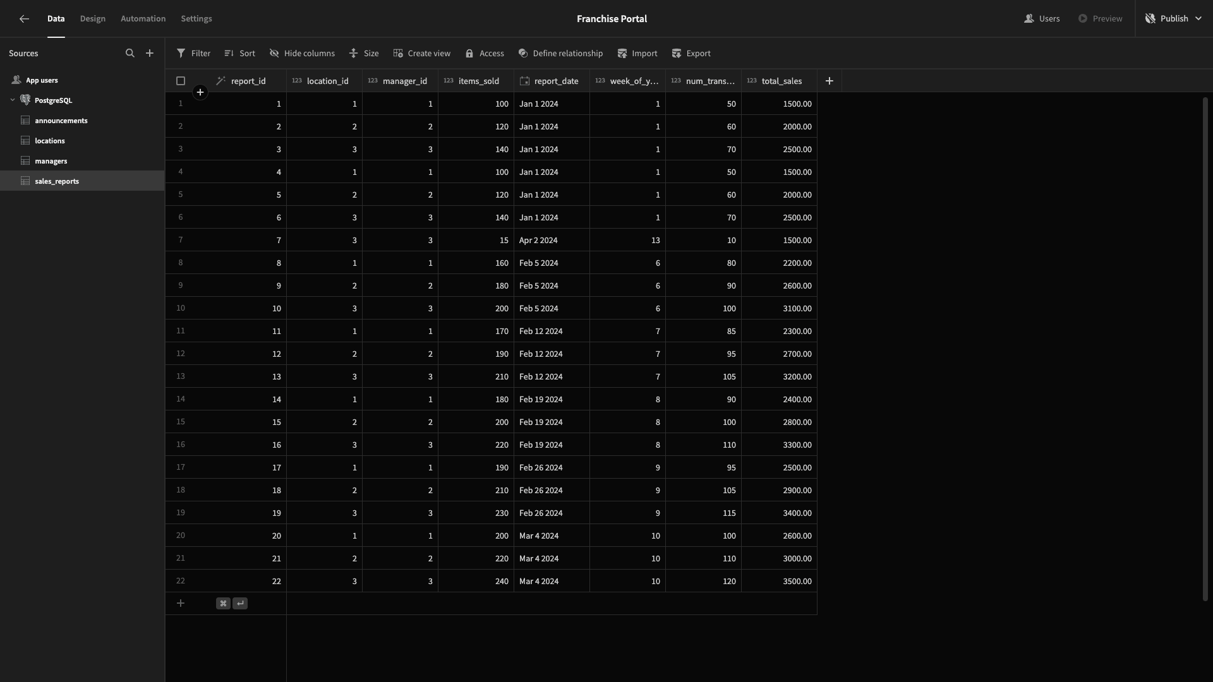This screenshot has width=1213, height=682.
Task: Click the week_of_y… column header
Action: coord(628,81)
